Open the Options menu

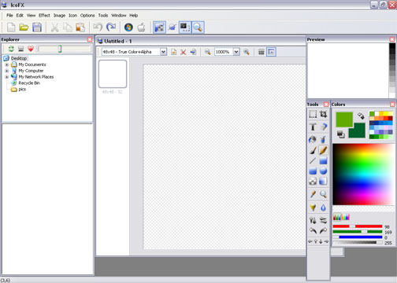[x=87, y=16]
